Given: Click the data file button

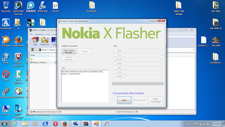Looking at the screenshot, I should (x=120, y=68).
